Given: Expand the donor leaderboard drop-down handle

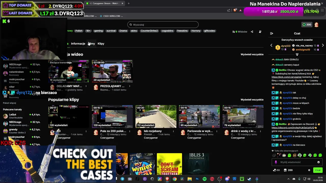Looking at the screenshot, I should coord(297,54).
